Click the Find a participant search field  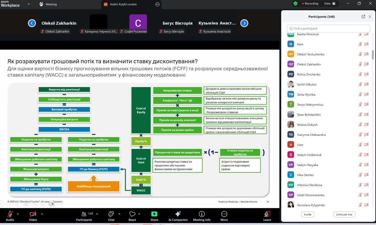tap(328, 28)
